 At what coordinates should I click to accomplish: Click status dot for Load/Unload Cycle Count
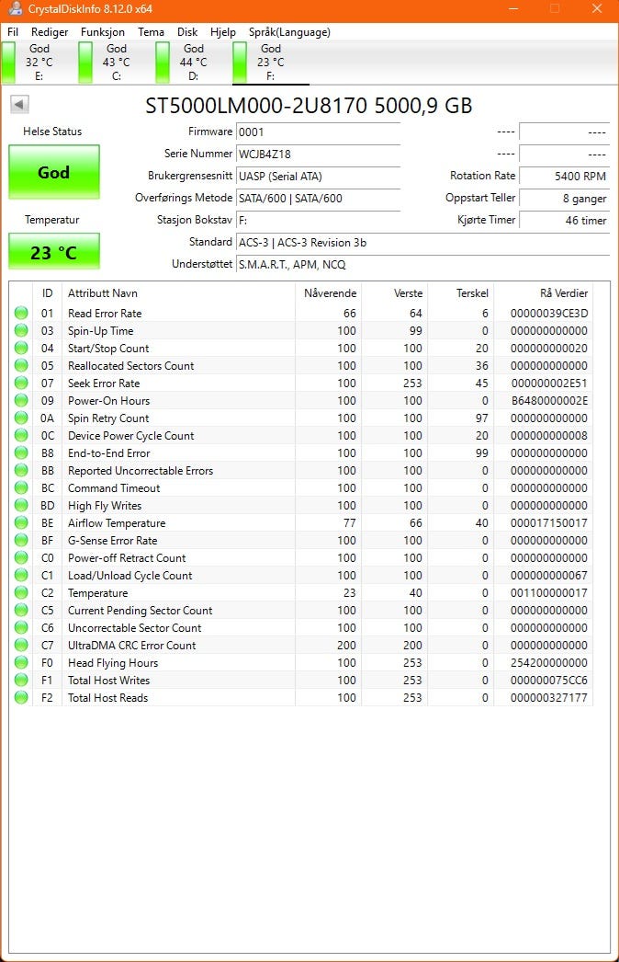click(x=21, y=575)
